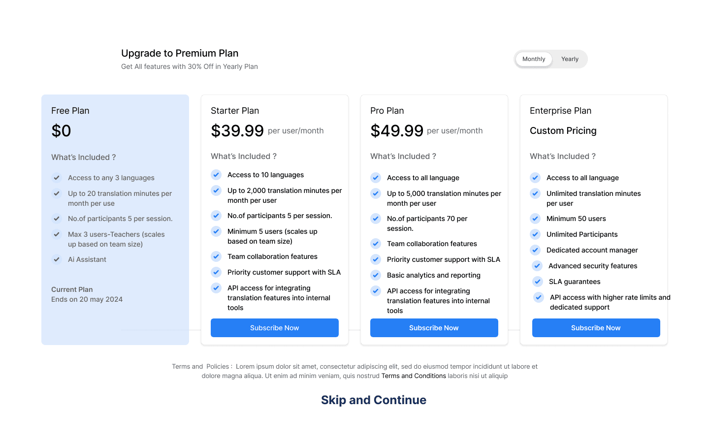This screenshot has height=443, width=709.
Task: Click checkmark beside Minimum 50 users
Action: [x=535, y=219]
